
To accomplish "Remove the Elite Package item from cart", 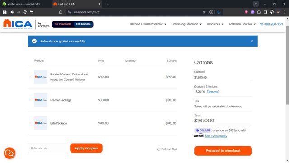I will [x=30, y=123].
